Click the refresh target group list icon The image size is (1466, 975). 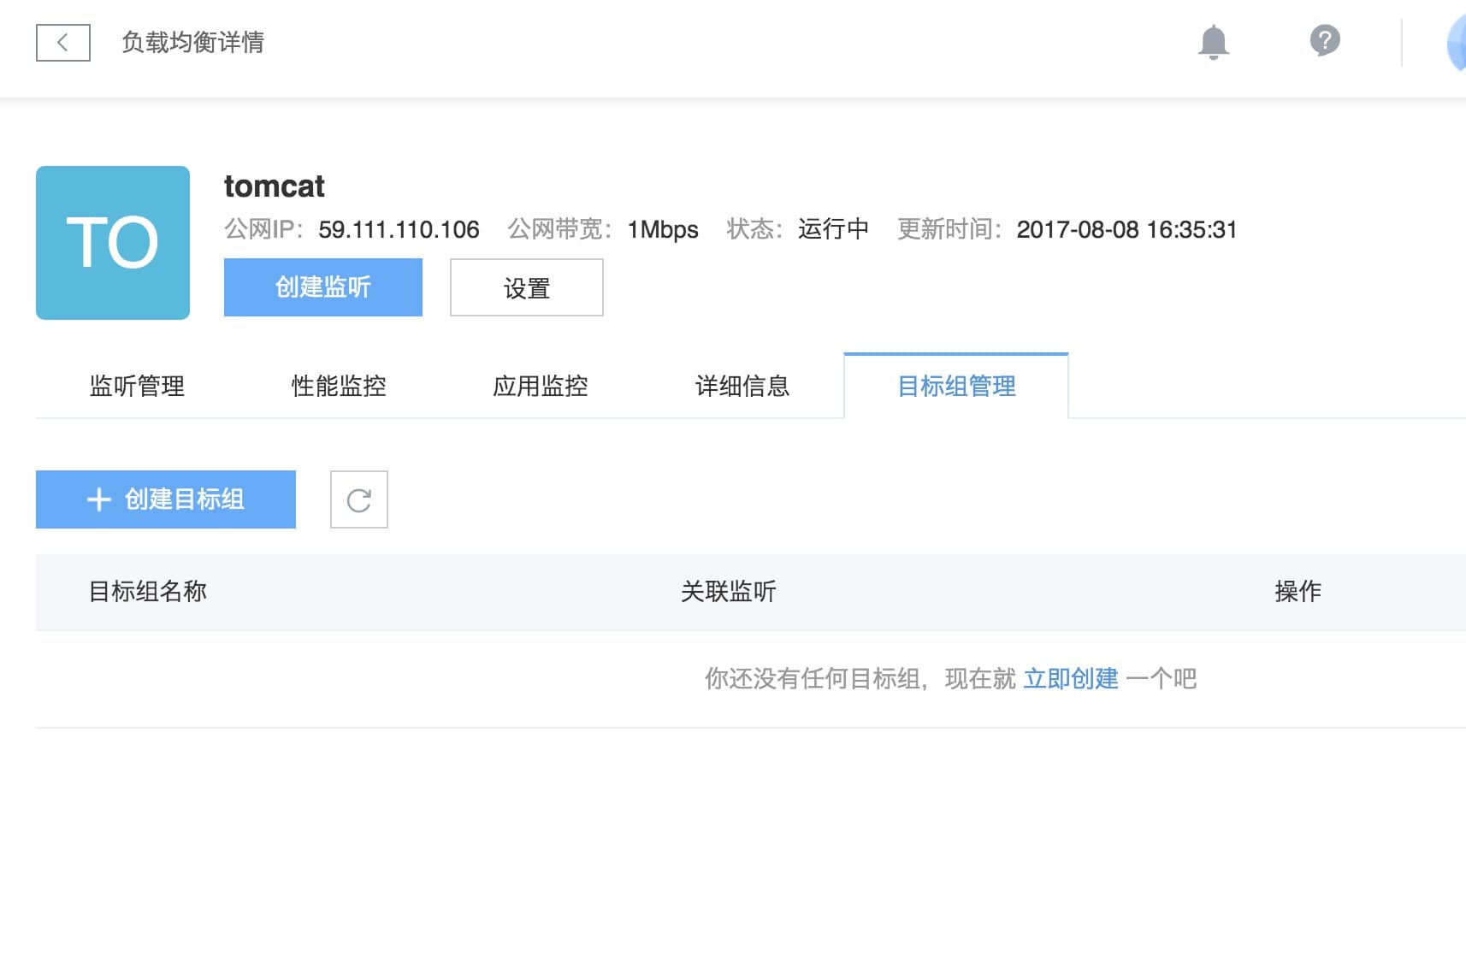coord(359,499)
